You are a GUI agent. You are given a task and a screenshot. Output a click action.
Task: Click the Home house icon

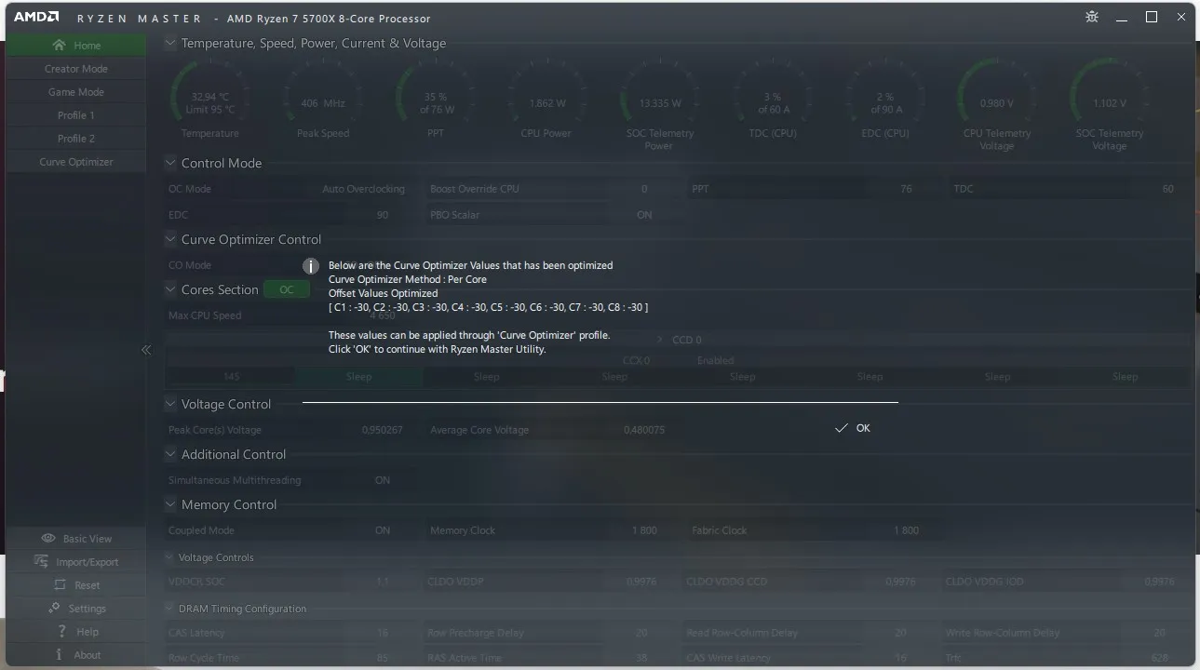point(60,45)
